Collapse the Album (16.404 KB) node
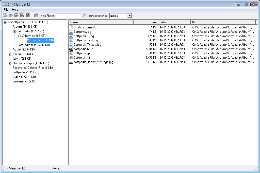The width and height of the screenshot is (260, 173). coord(10,27)
